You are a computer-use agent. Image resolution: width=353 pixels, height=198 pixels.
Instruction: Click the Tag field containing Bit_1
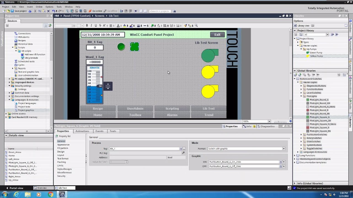click(x=145, y=149)
